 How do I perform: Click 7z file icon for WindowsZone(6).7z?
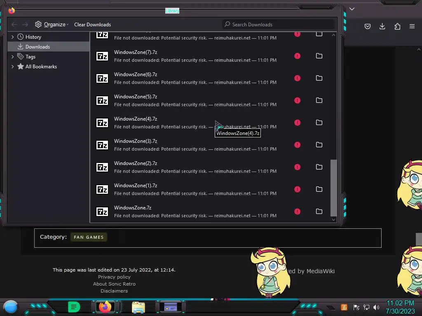[102, 79]
